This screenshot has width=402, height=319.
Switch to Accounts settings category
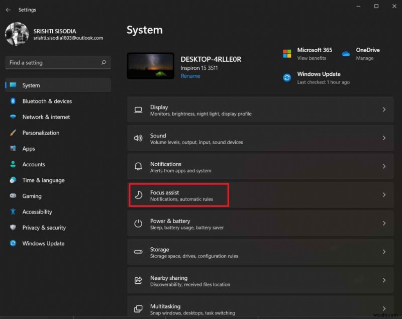34,164
